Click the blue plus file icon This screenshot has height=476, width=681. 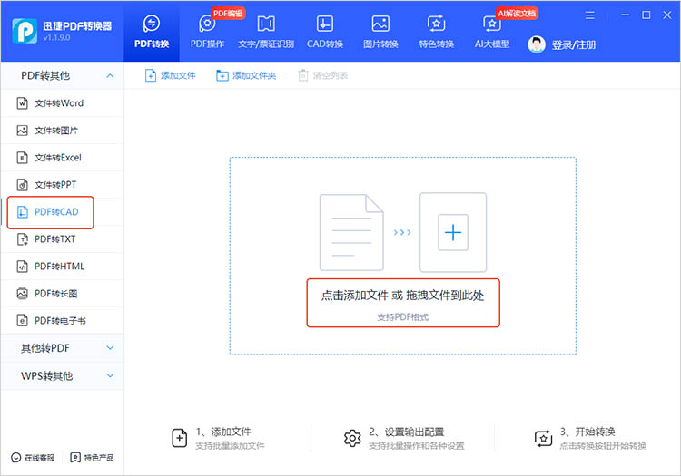453,233
